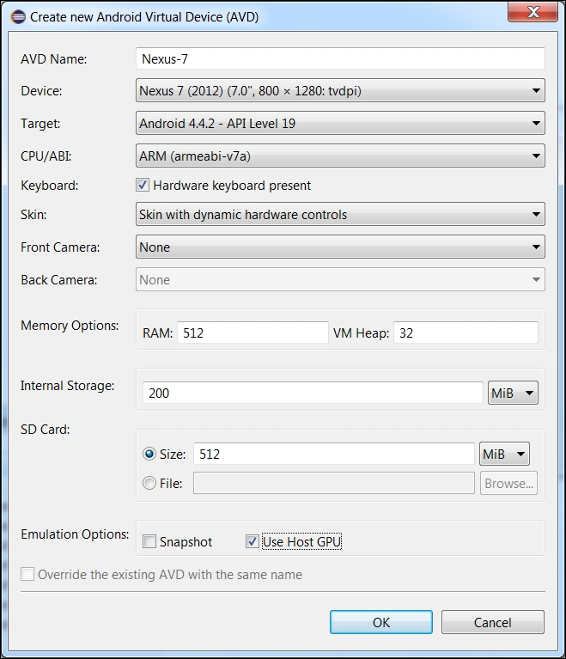Open the CPU/ABI combo box
This screenshot has height=659, width=566.
coord(340,156)
